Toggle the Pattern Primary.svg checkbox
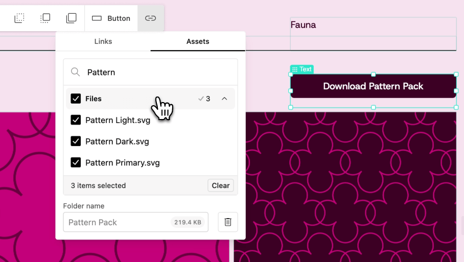 tap(76, 163)
